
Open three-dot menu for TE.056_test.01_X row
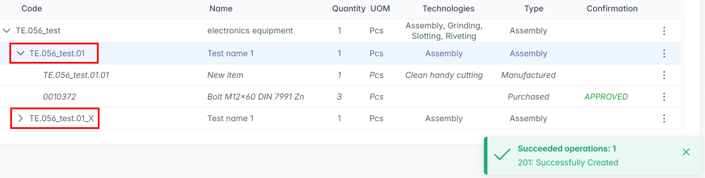pyautogui.click(x=664, y=118)
